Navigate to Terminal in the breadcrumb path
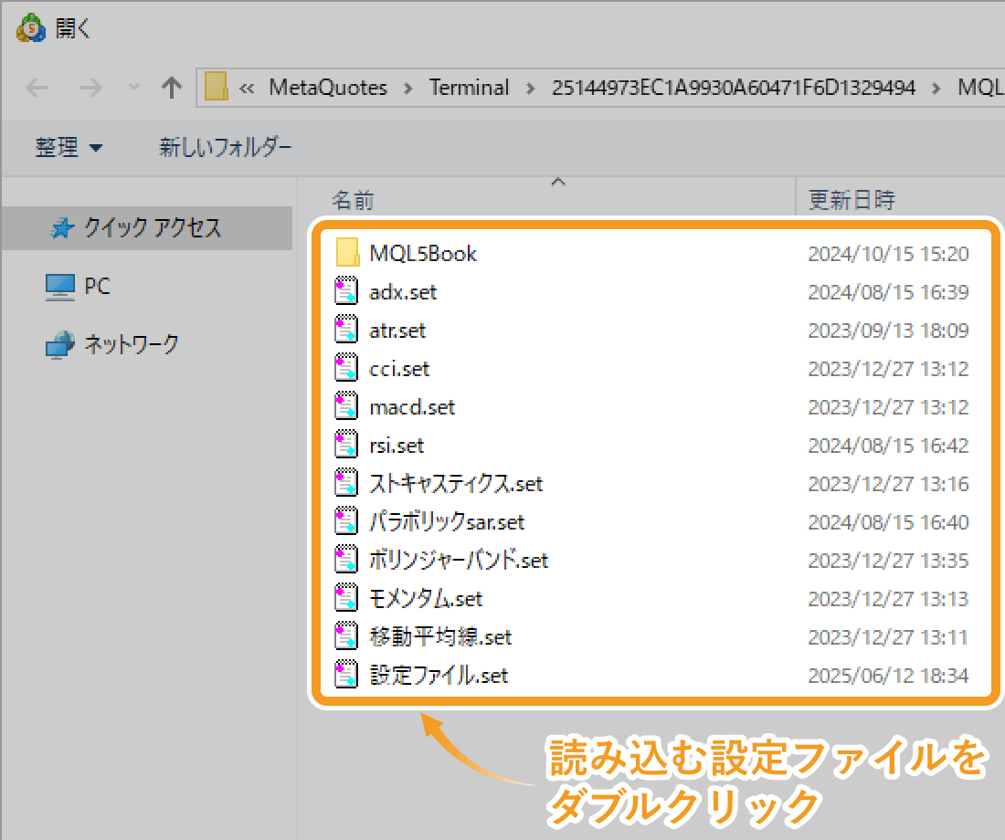Screen dimensions: 1005x840 (x=469, y=87)
